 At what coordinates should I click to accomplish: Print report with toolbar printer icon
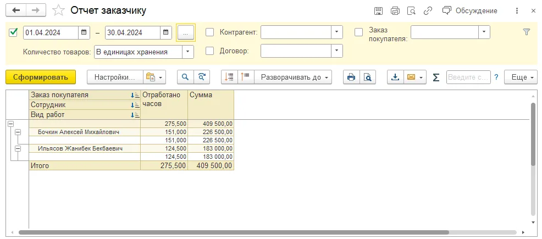(351, 77)
